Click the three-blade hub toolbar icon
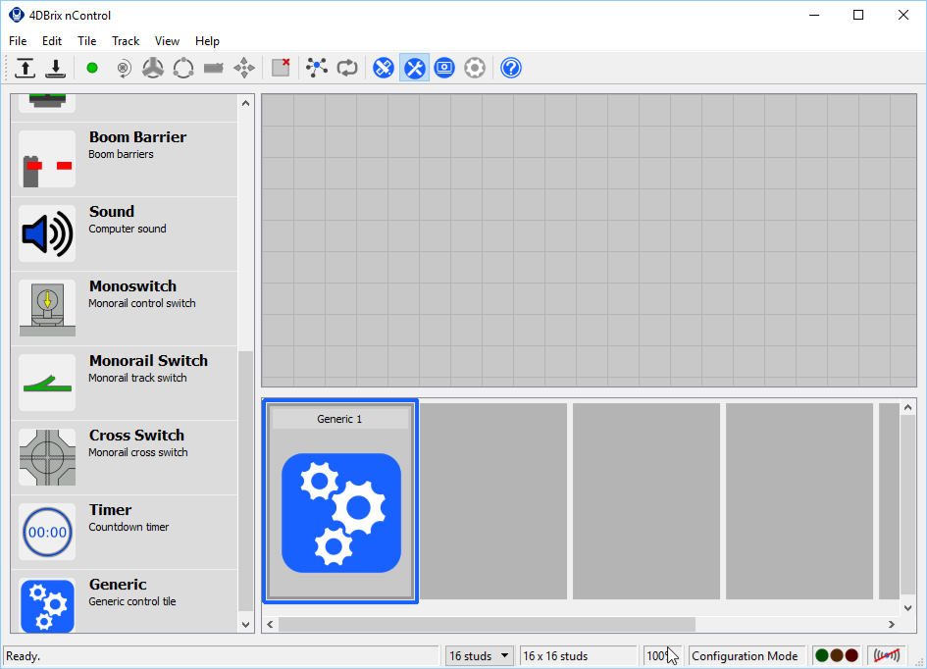The width and height of the screenshot is (927, 669). [x=153, y=68]
